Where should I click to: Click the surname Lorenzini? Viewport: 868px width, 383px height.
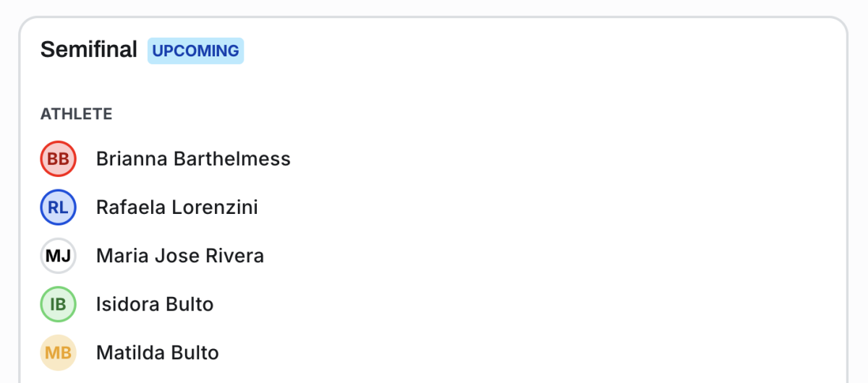215,207
